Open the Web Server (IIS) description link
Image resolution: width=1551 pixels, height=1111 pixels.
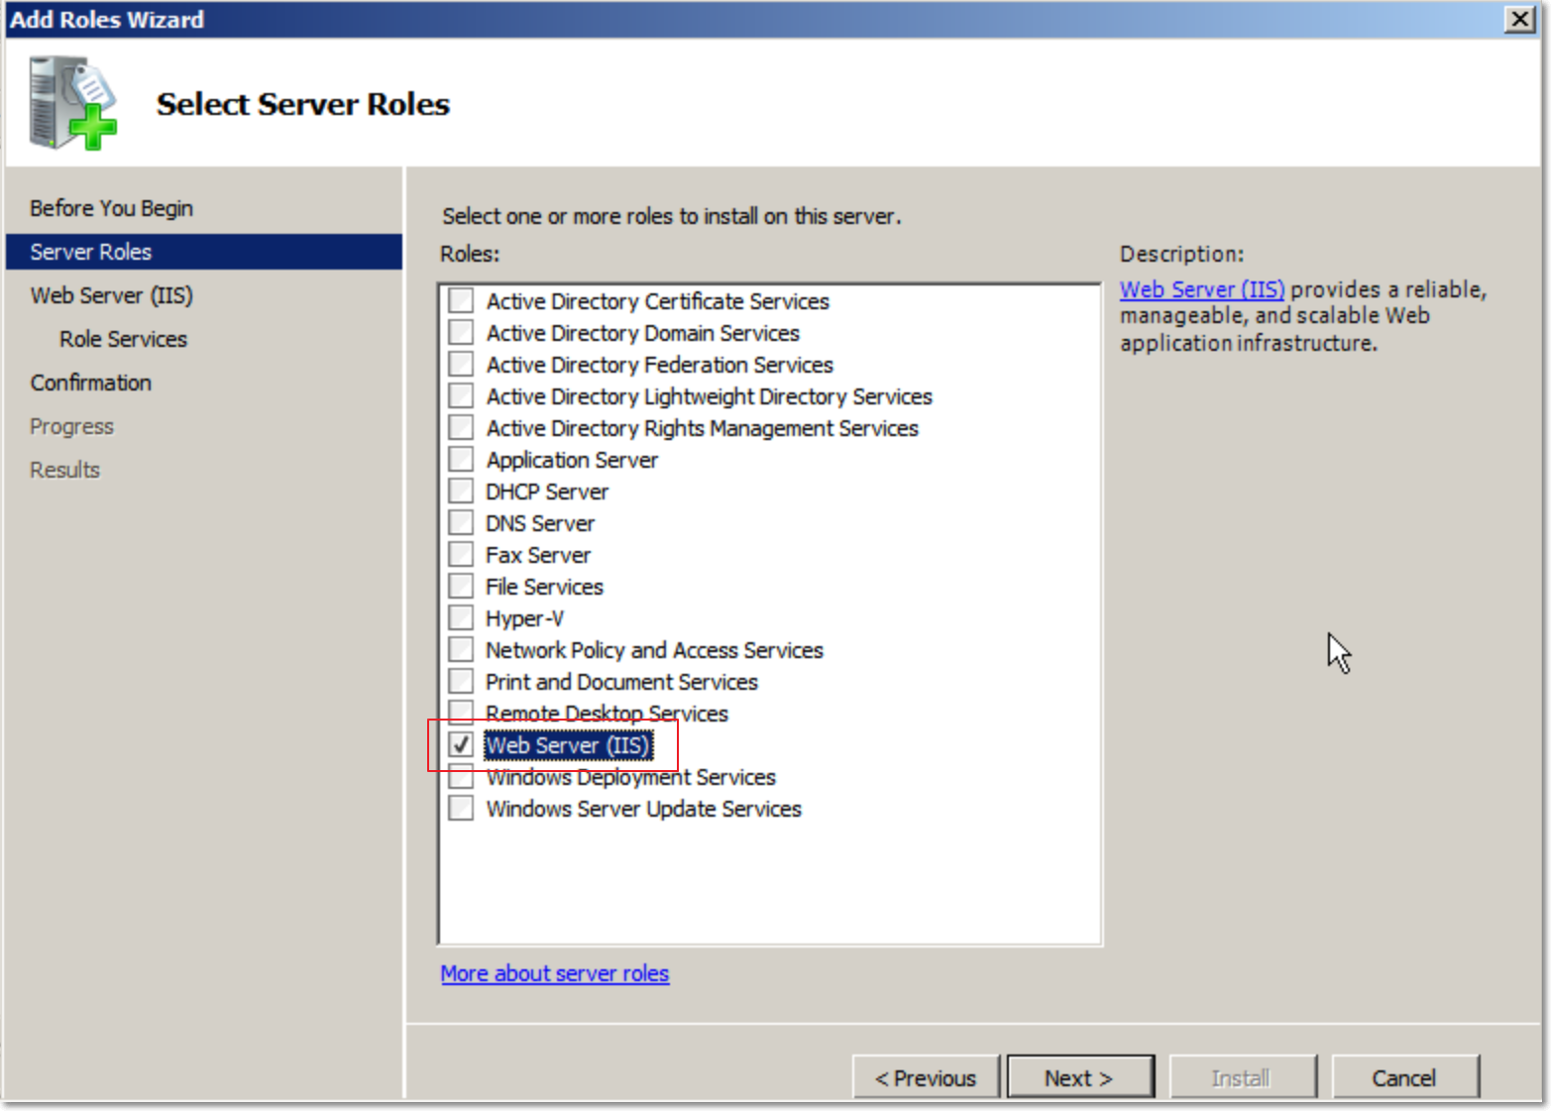1201,288
